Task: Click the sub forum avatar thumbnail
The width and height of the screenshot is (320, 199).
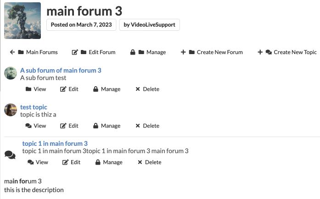Action: pyautogui.click(x=11, y=73)
